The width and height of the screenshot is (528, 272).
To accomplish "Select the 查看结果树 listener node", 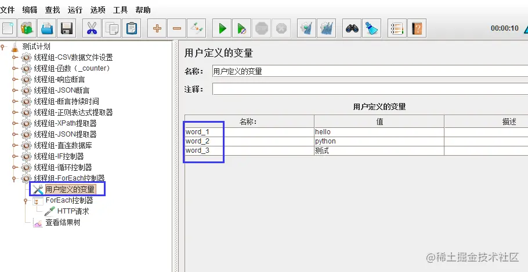I will click(63, 222).
